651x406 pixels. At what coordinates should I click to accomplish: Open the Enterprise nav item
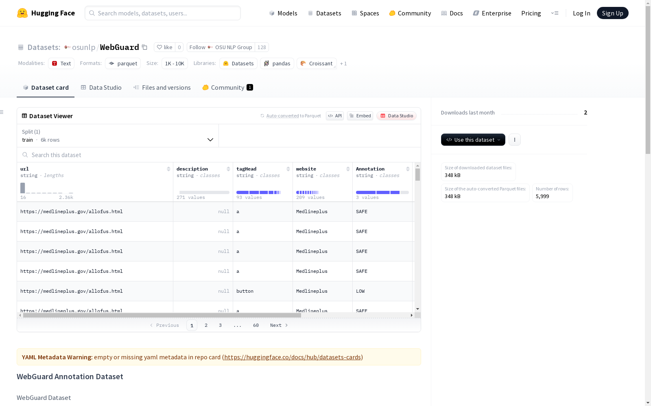[492, 13]
